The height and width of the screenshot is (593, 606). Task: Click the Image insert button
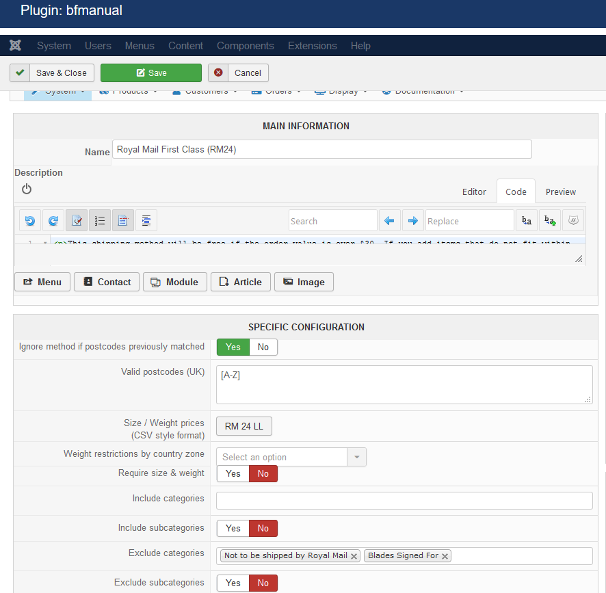pos(304,282)
